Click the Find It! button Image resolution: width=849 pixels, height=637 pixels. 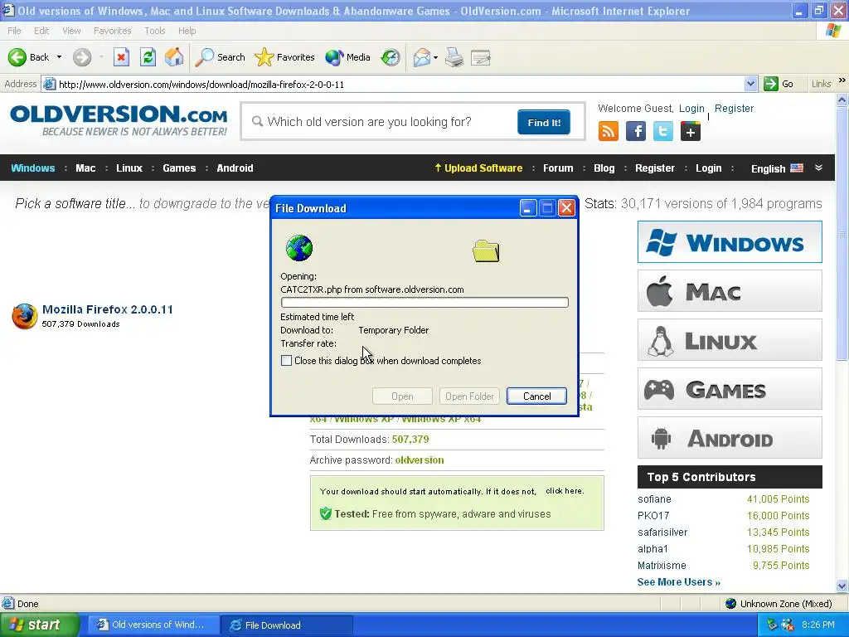point(544,123)
